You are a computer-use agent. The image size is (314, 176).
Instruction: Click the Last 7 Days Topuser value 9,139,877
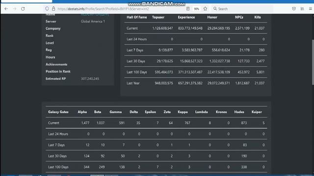coord(165,50)
